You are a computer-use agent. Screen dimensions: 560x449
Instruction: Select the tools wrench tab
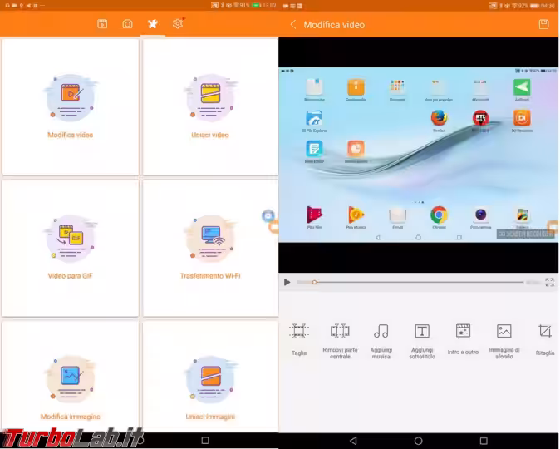(x=152, y=24)
